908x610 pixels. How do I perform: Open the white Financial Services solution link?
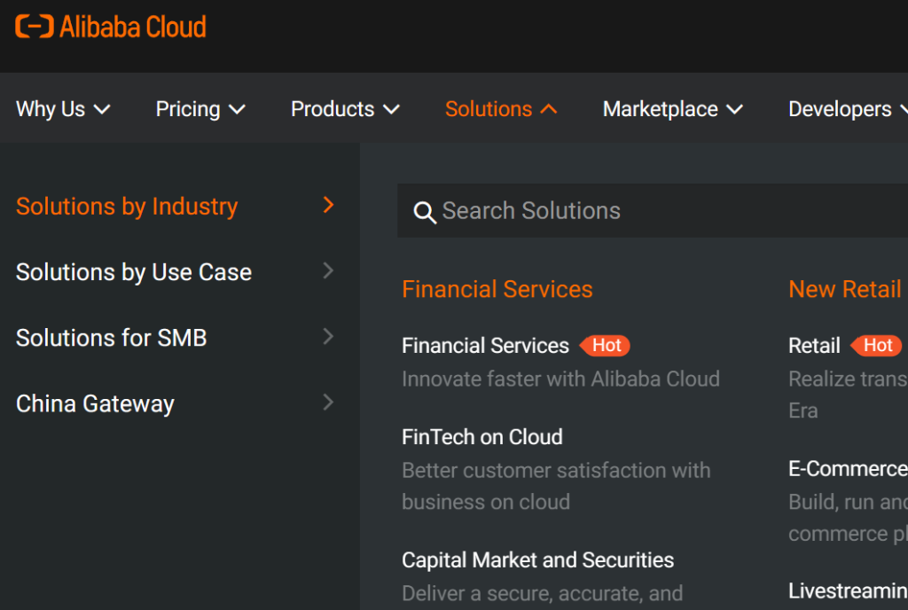coord(485,346)
